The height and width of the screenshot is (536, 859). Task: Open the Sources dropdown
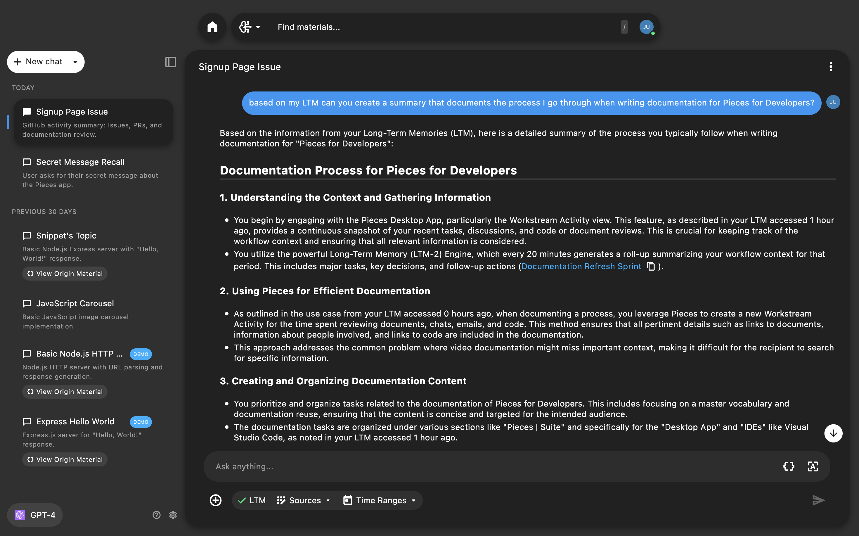click(304, 500)
